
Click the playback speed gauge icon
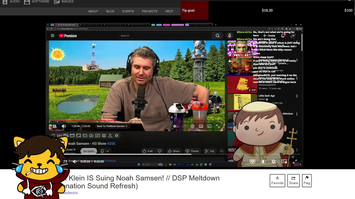click(x=91, y=136)
